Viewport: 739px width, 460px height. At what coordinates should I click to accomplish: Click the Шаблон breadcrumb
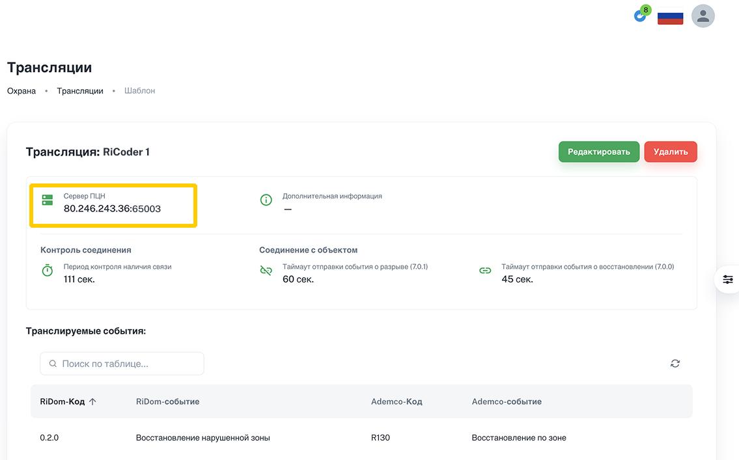click(x=139, y=91)
